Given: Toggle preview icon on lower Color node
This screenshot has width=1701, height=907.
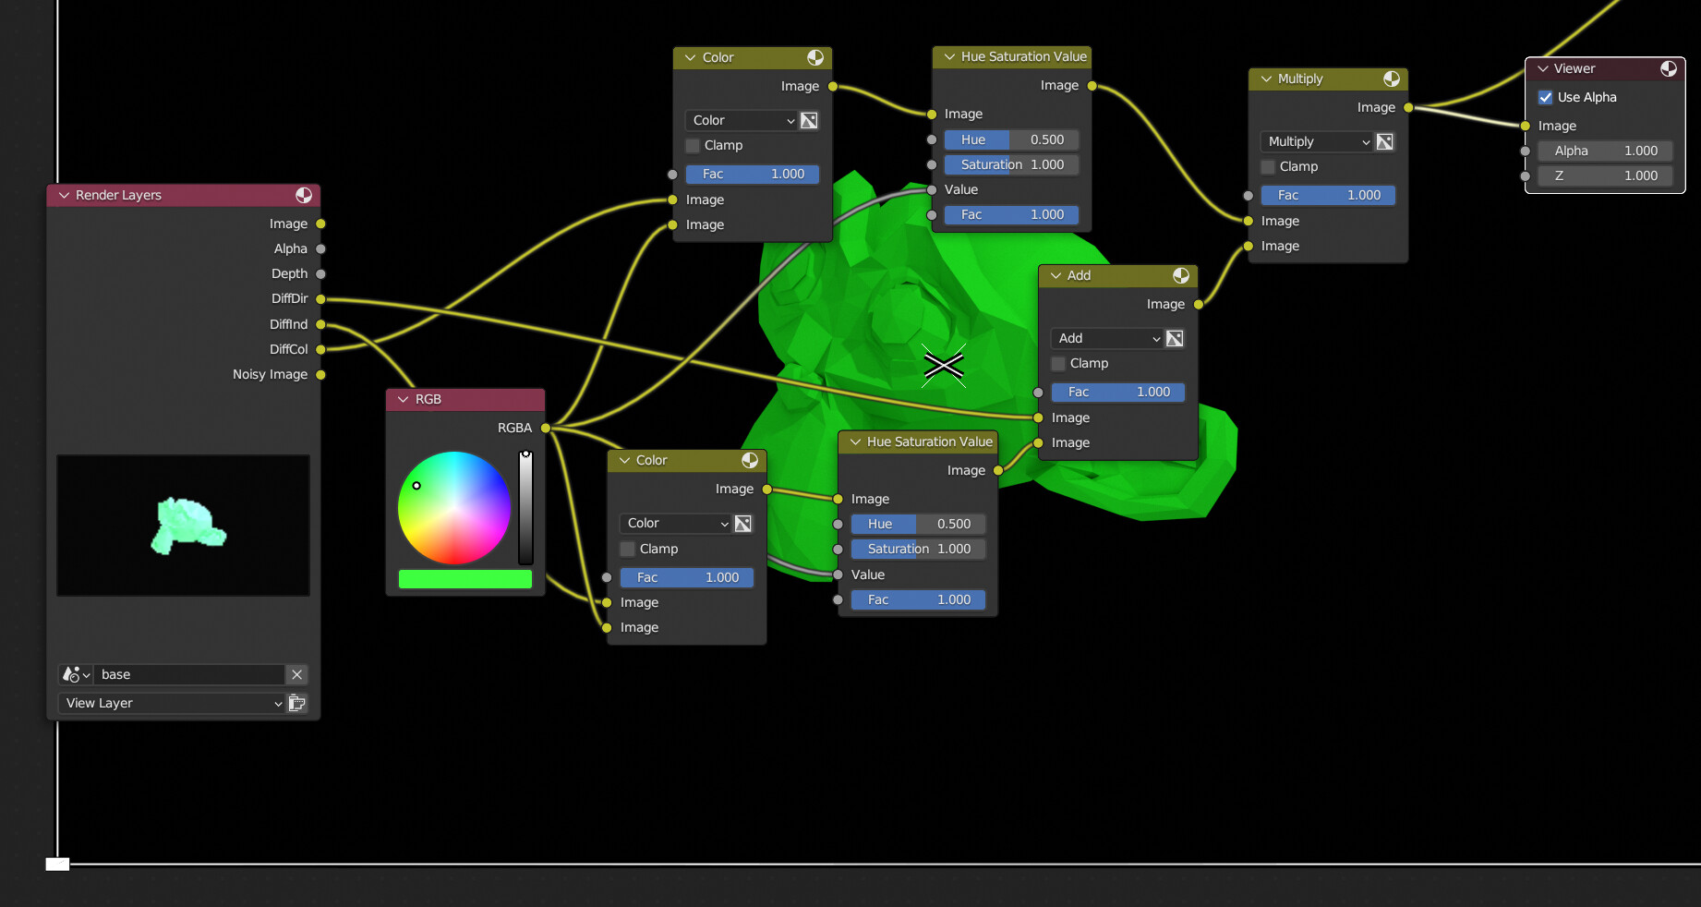Looking at the screenshot, I should click(750, 460).
